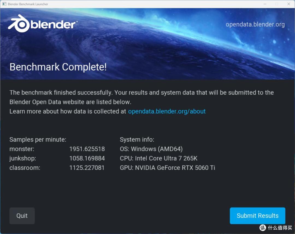Click the Blender logo in banner
The height and width of the screenshot is (234, 295).
(x=43, y=24)
